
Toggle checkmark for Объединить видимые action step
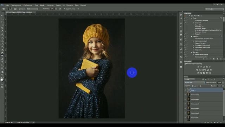pyautogui.click(x=185, y=20)
